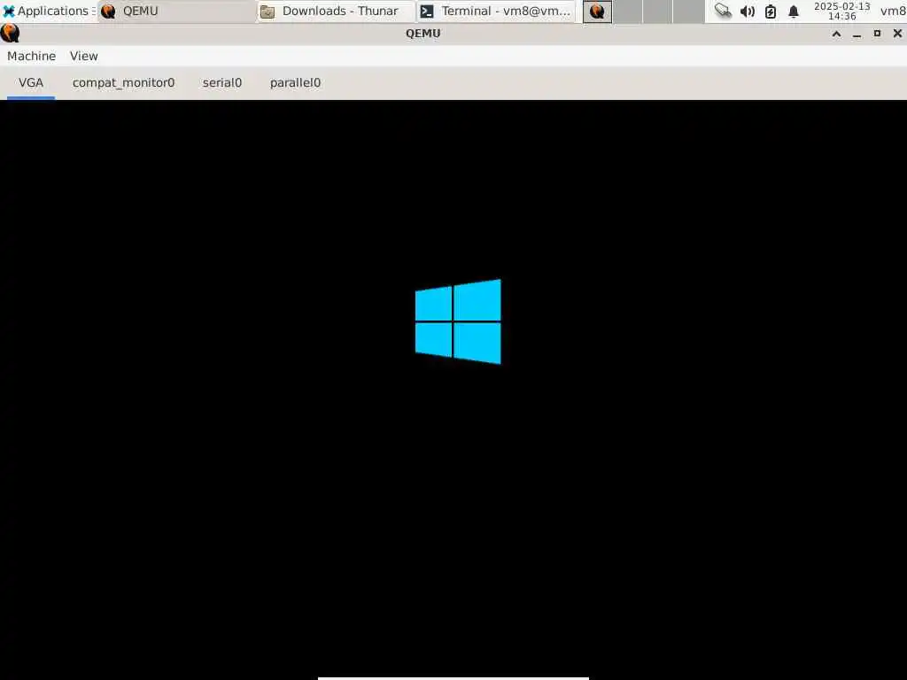This screenshot has width=907, height=680.
Task: Select the QEMU taskbar button
Action: pyautogui.click(x=176, y=11)
